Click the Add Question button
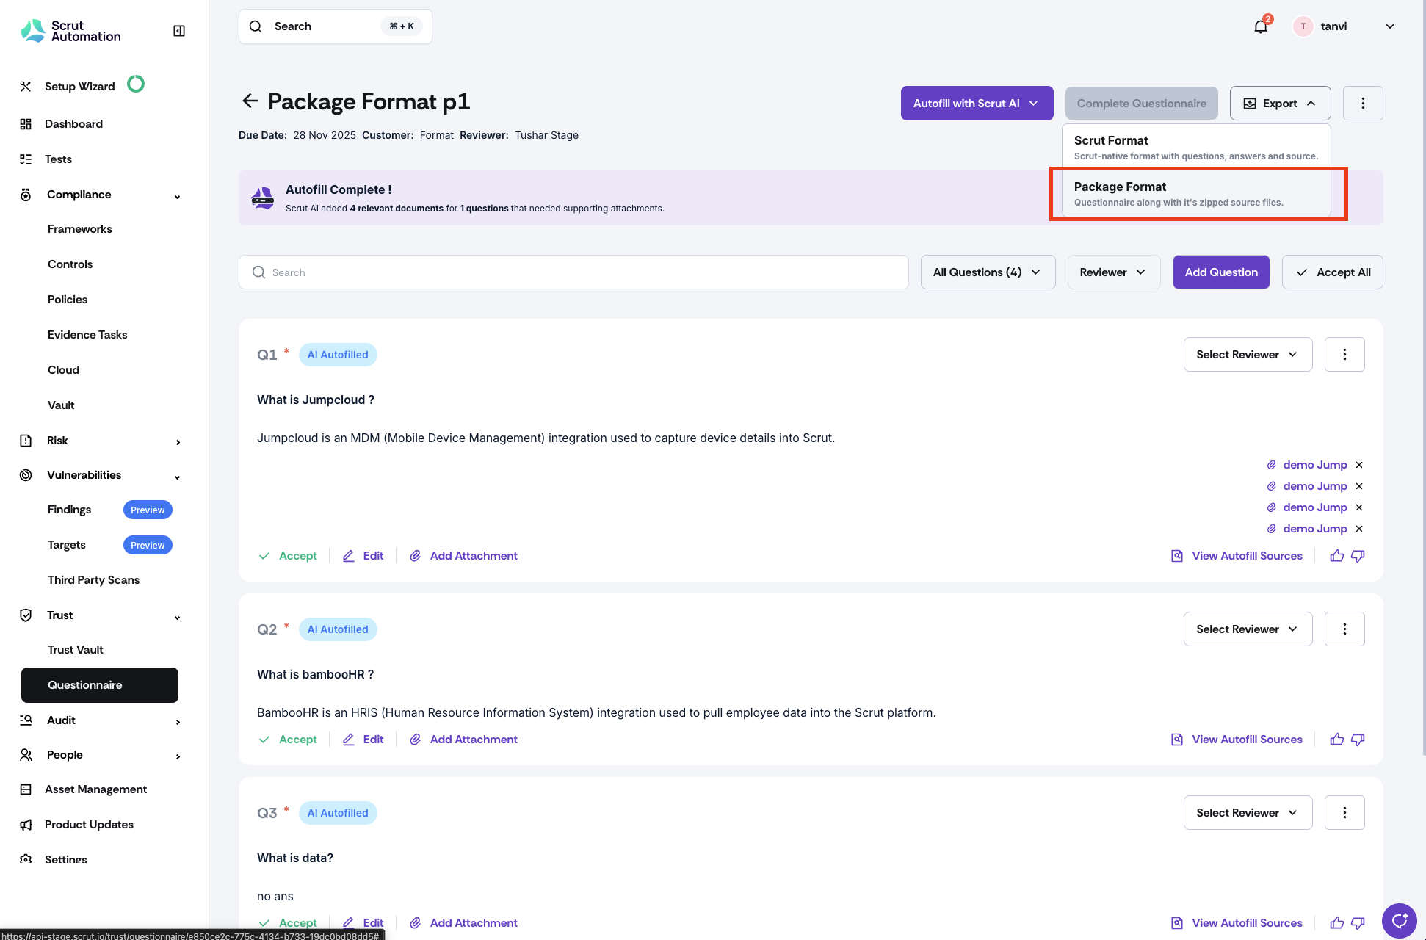The image size is (1426, 940). click(x=1220, y=272)
